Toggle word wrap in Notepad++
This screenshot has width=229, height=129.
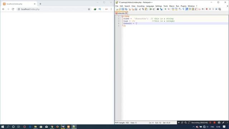tap(180, 9)
